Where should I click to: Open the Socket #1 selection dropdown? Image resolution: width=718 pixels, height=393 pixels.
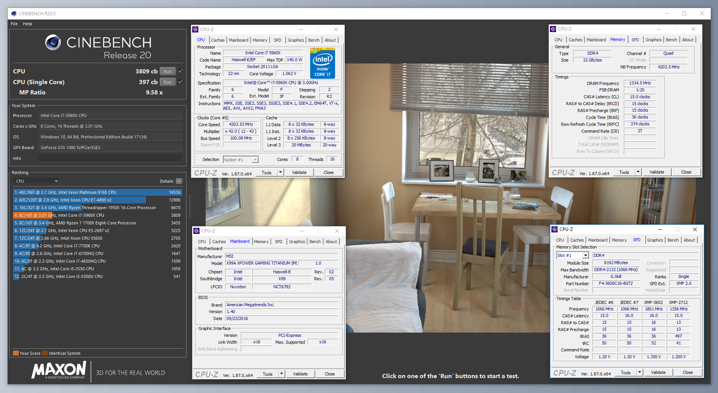[255, 160]
